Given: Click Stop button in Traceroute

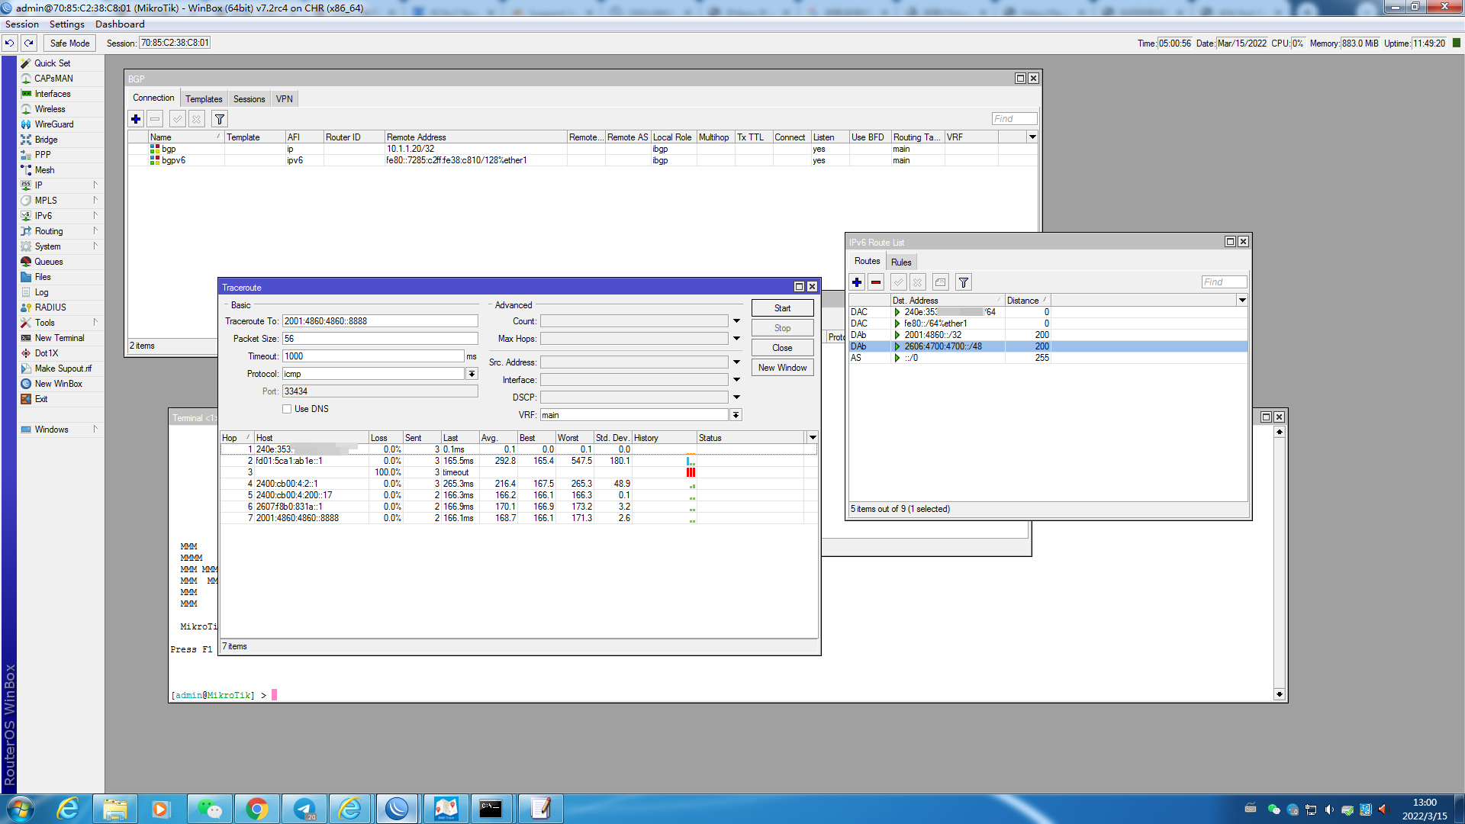Looking at the screenshot, I should (x=782, y=328).
